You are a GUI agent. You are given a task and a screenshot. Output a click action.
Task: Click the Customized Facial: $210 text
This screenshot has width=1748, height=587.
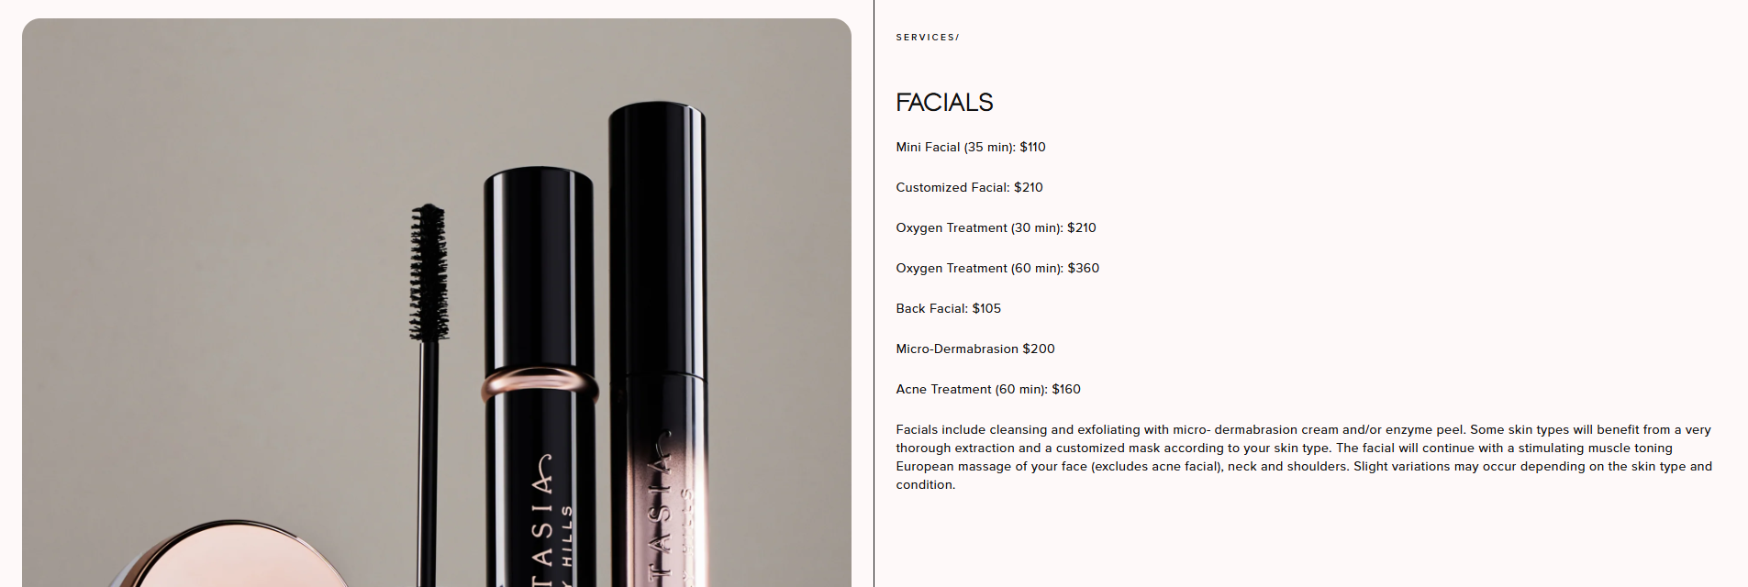[x=969, y=187]
